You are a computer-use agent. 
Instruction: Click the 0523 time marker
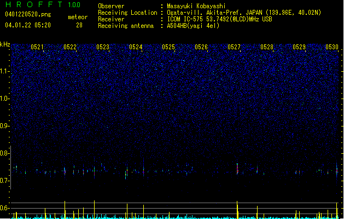click(x=103, y=47)
